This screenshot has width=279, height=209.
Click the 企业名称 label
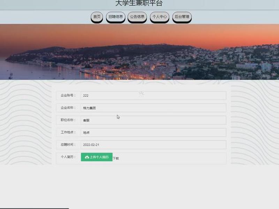[x=68, y=108]
